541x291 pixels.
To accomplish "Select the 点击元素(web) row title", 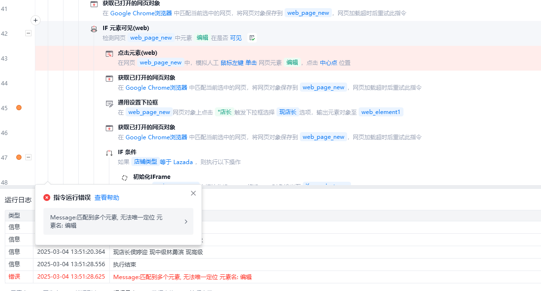I will click(x=138, y=53).
